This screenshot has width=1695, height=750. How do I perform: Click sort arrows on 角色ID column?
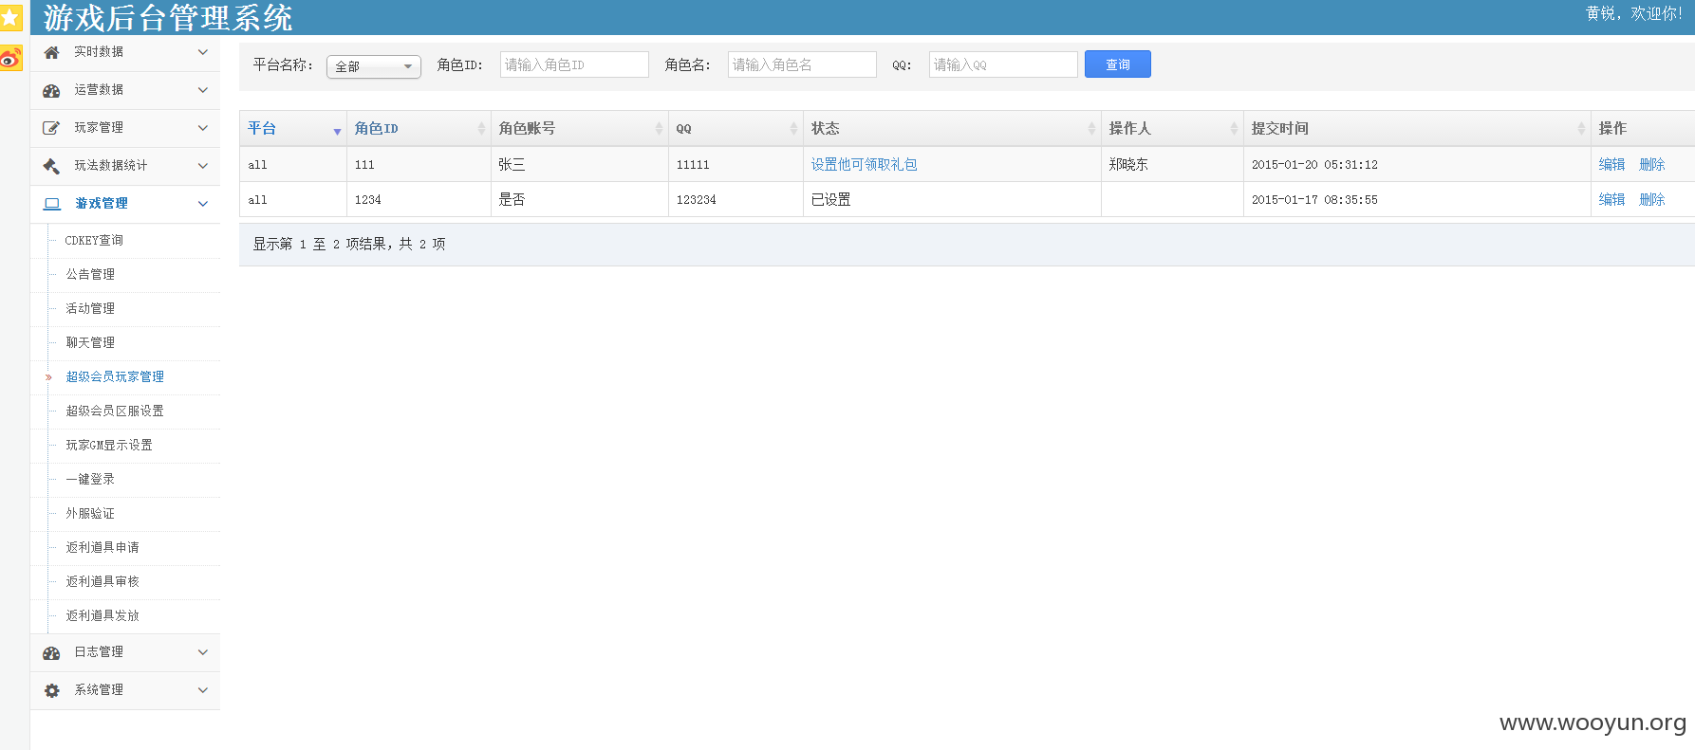click(481, 129)
